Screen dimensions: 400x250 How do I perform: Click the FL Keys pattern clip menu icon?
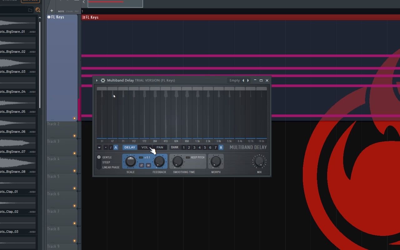pyautogui.click(x=83, y=17)
